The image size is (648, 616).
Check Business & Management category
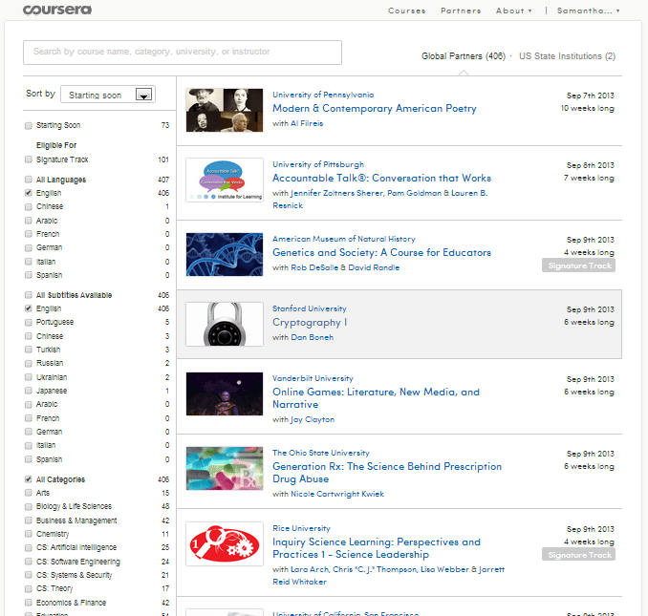point(28,520)
